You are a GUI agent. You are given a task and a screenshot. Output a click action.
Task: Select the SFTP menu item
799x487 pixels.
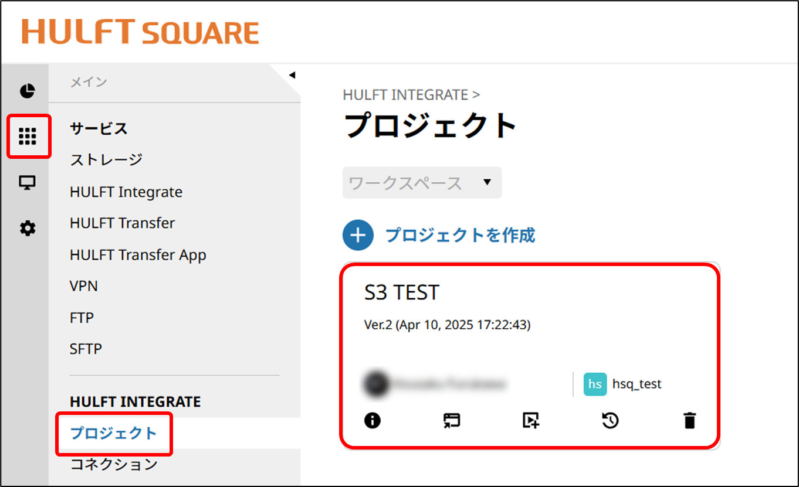86,349
